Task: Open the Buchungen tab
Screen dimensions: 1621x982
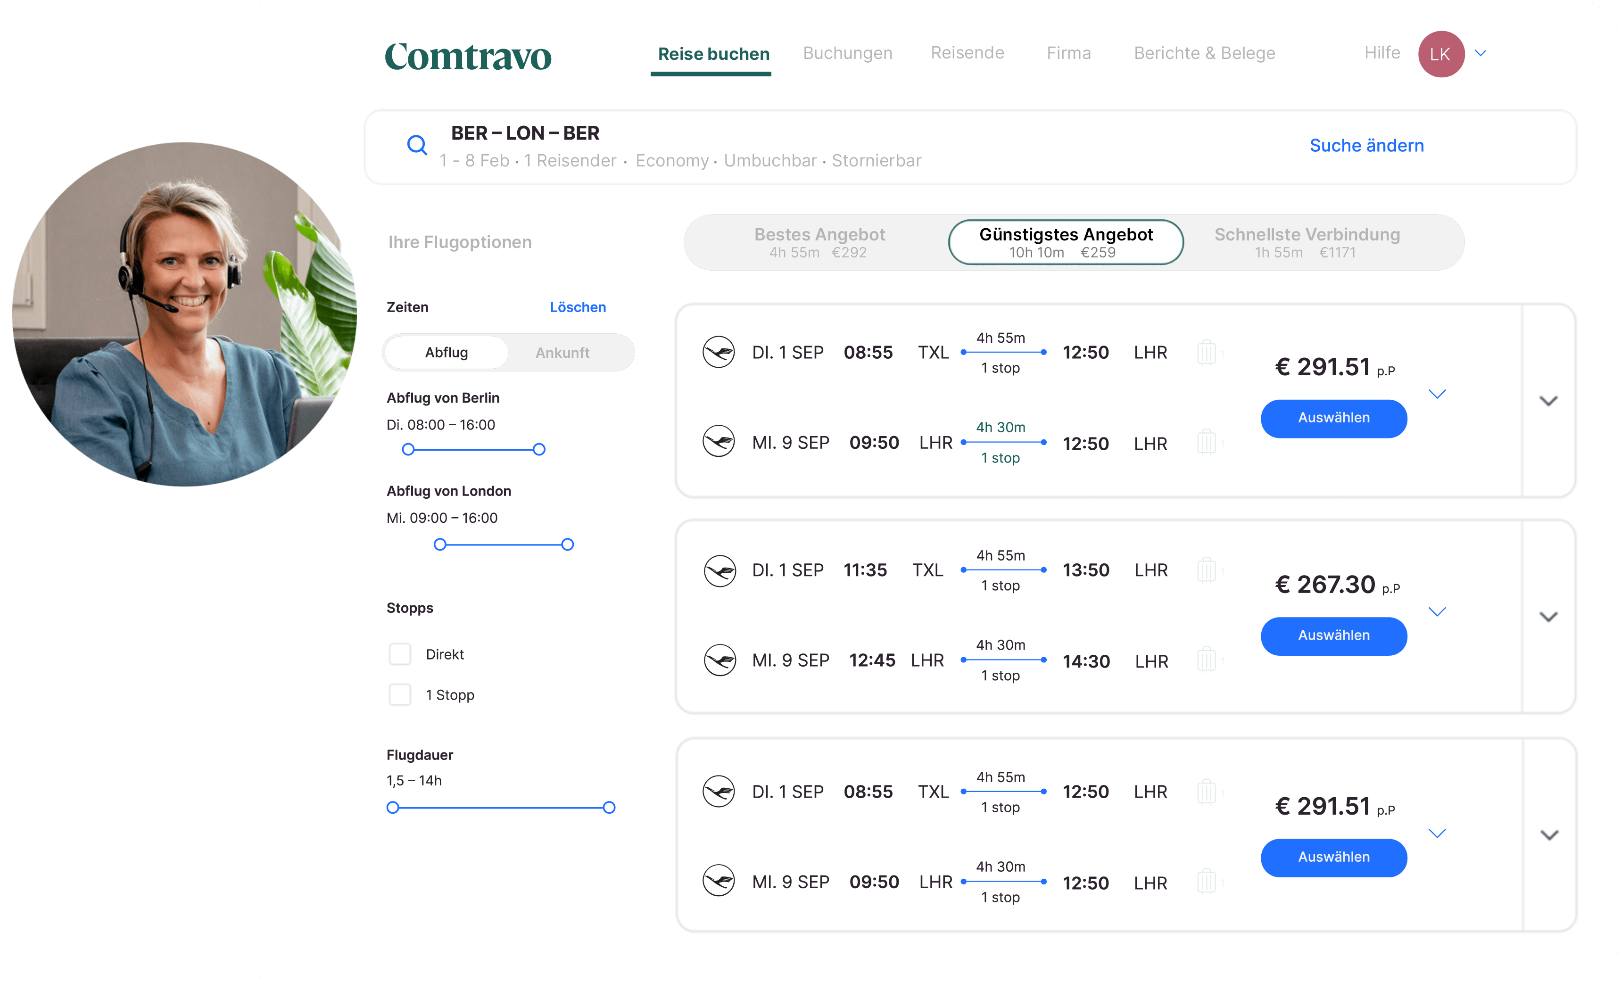Action: pos(847,53)
